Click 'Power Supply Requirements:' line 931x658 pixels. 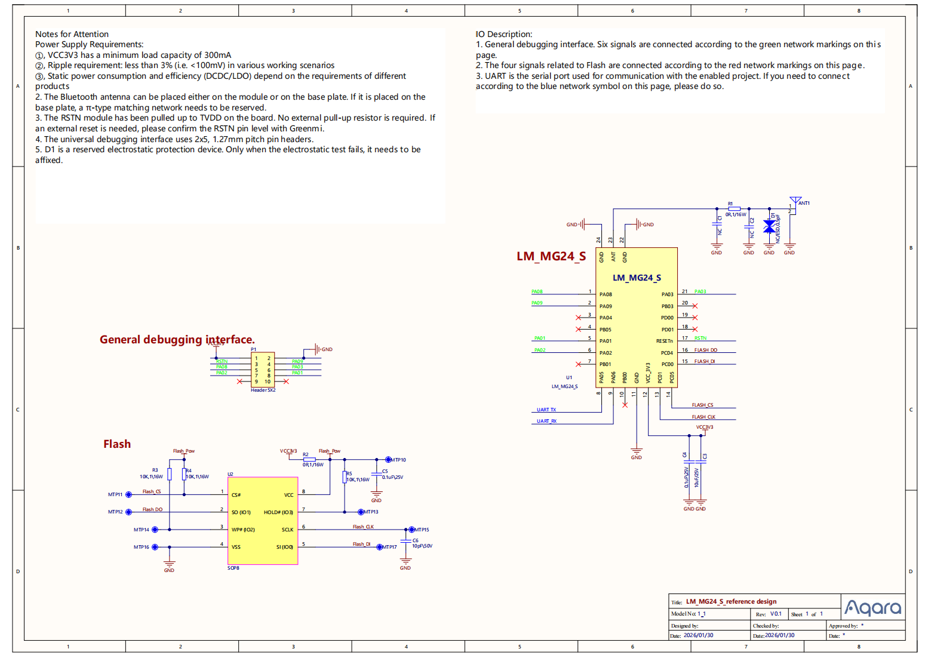pos(89,44)
